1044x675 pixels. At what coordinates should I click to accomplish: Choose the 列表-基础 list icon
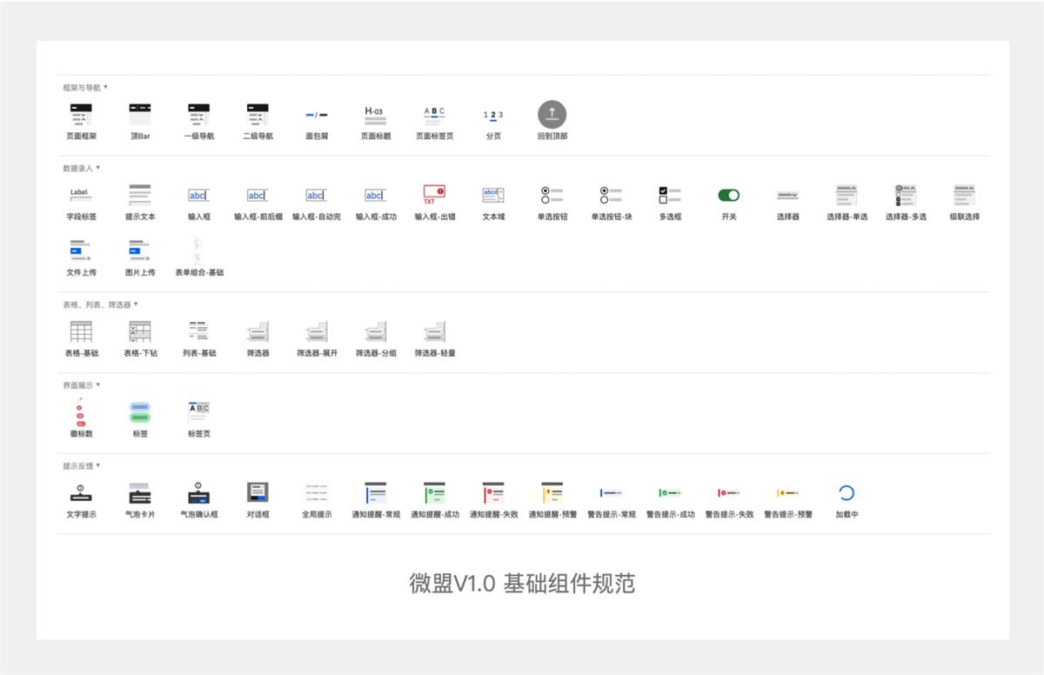pyautogui.click(x=198, y=331)
